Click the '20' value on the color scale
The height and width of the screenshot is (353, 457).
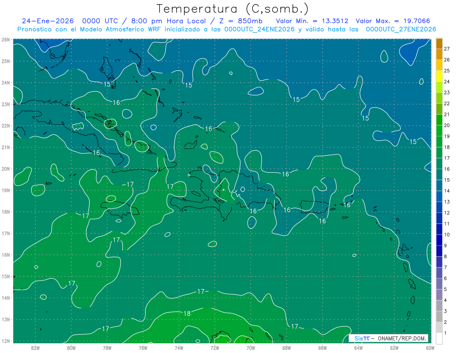pos(447,125)
